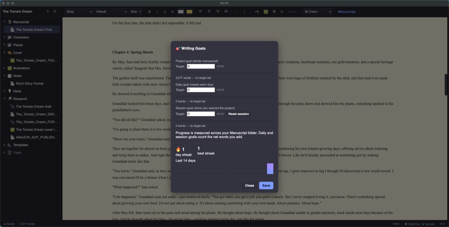449x227 pixels.
Task: Click the Notes notepad icon
Action: tap(10, 76)
